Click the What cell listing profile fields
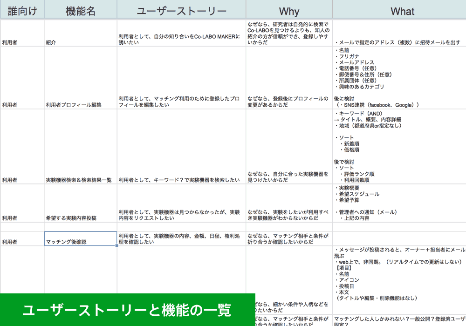This screenshot has height=326, width=466. click(x=399, y=77)
